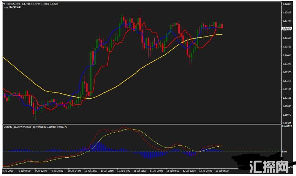Click price axis label 1.12325
This screenshot has height=176, width=296.
point(287,72)
